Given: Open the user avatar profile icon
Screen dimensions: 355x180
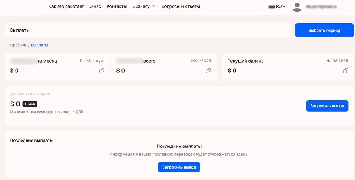Looking at the screenshot, I should coord(297,7).
